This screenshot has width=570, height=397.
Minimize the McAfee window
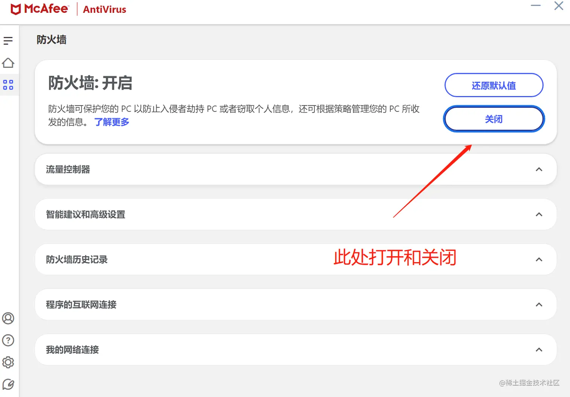(536, 6)
